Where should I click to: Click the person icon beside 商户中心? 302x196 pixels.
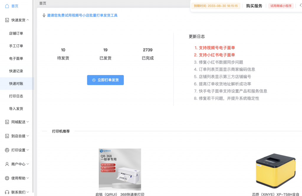click(x=7, y=164)
